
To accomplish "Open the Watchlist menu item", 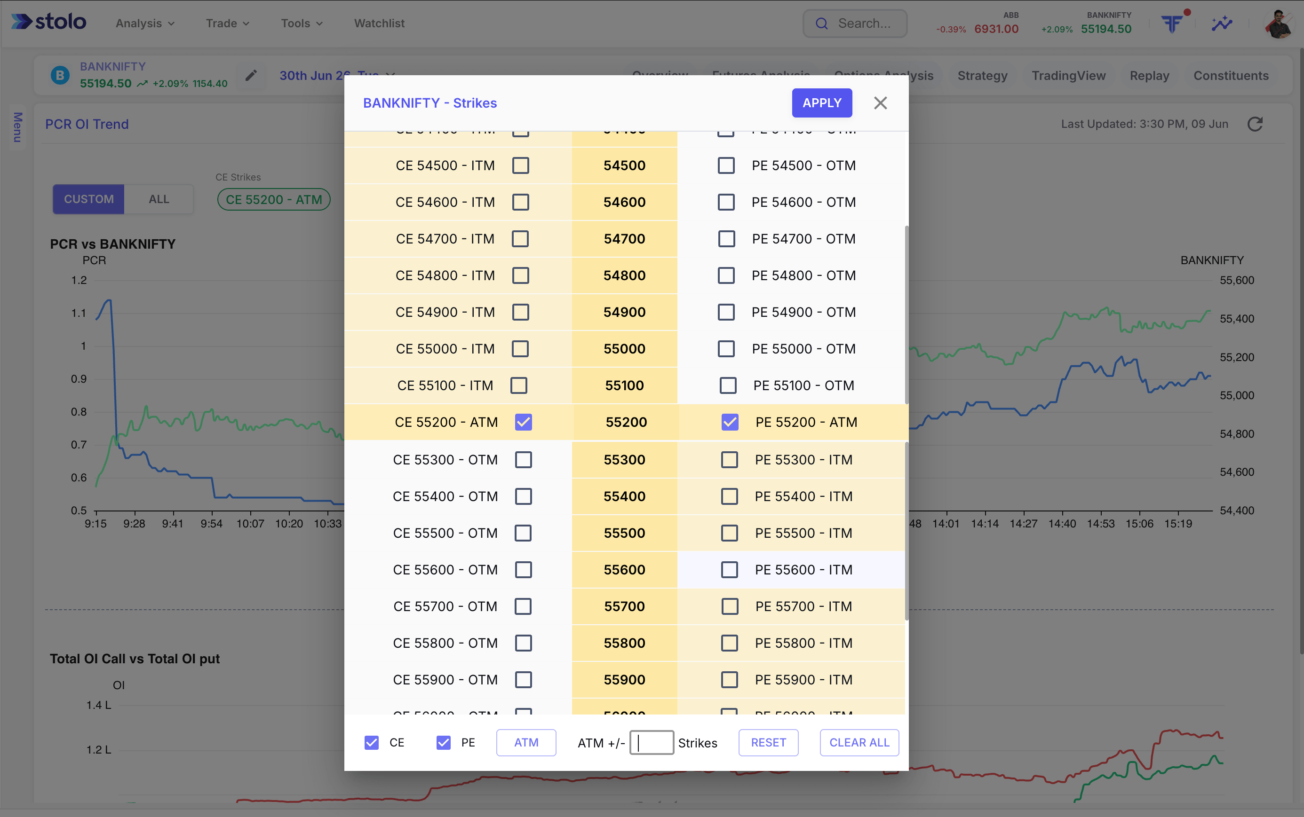I will click(x=379, y=23).
